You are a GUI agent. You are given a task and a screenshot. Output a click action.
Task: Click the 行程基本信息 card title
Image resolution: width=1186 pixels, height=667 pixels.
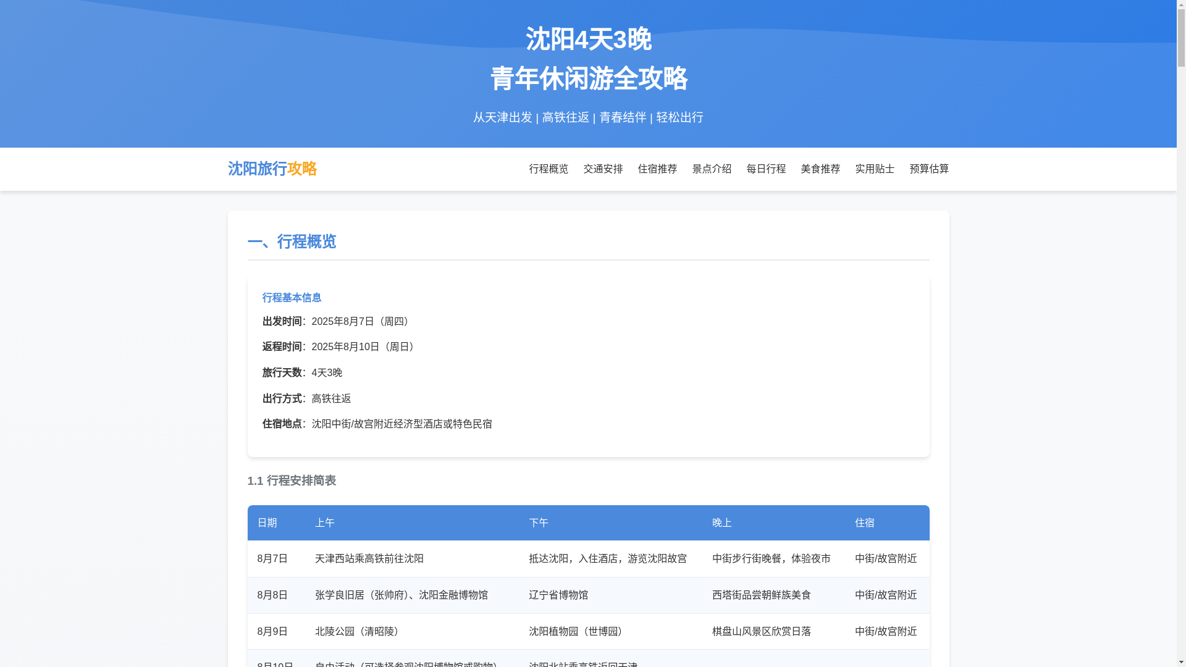tap(292, 298)
